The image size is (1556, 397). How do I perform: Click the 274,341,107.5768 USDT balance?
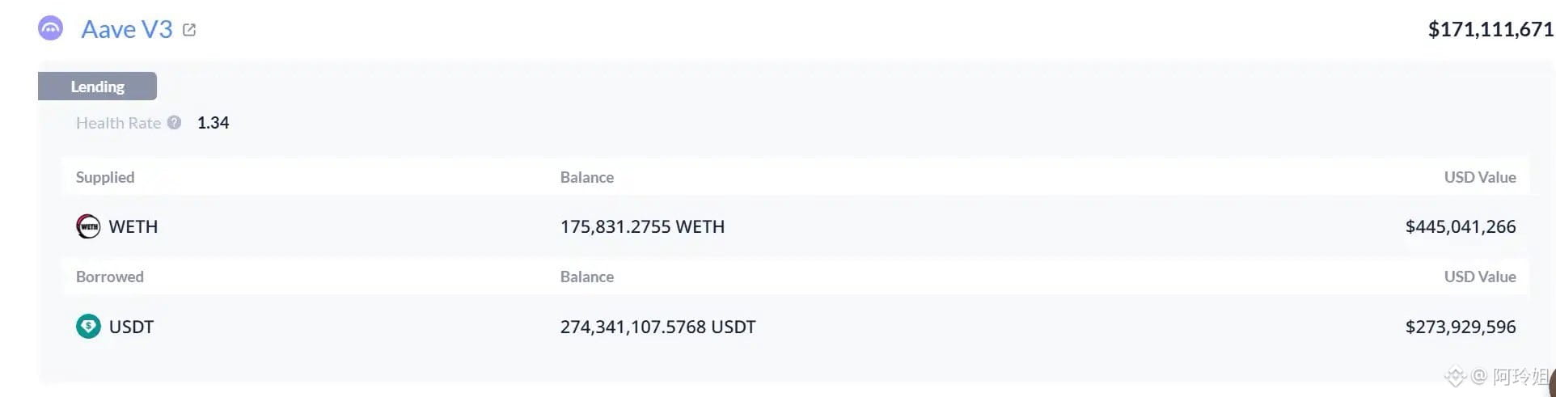[x=657, y=327]
